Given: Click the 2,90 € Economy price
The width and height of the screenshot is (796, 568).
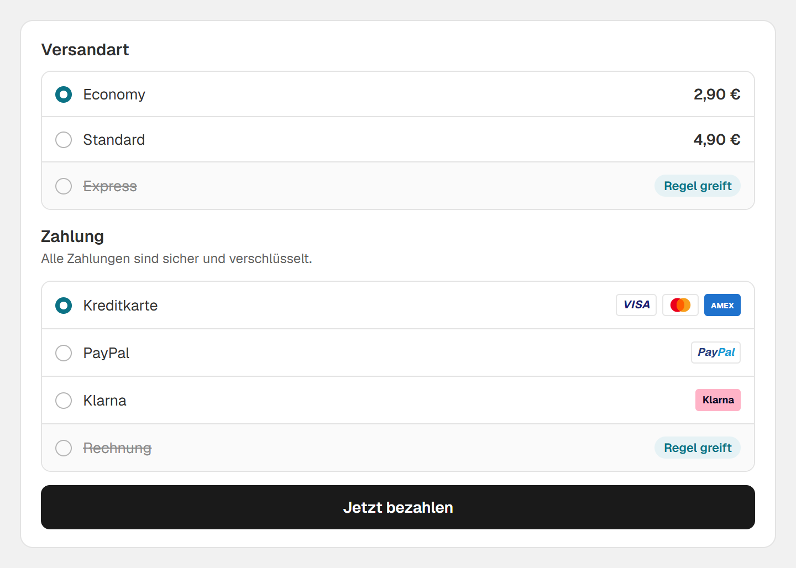Looking at the screenshot, I should (x=717, y=94).
